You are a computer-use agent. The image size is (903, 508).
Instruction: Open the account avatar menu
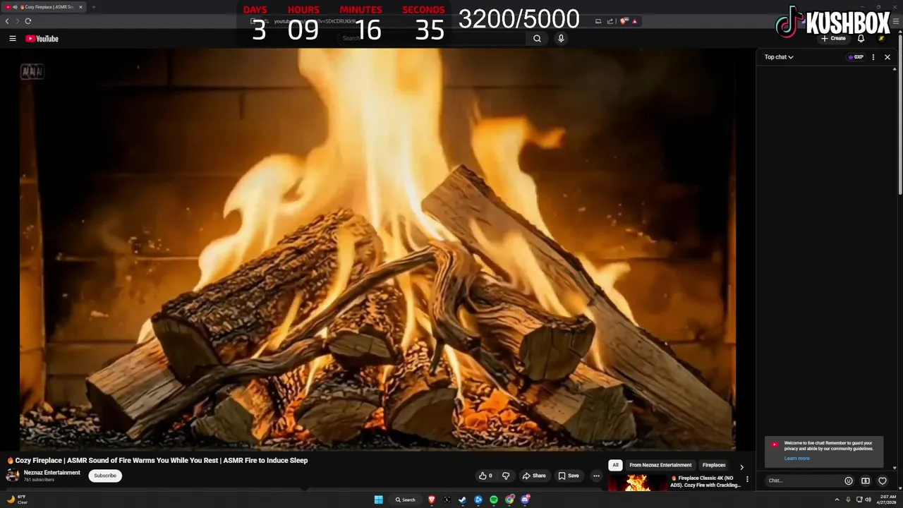[x=881, y=39]
